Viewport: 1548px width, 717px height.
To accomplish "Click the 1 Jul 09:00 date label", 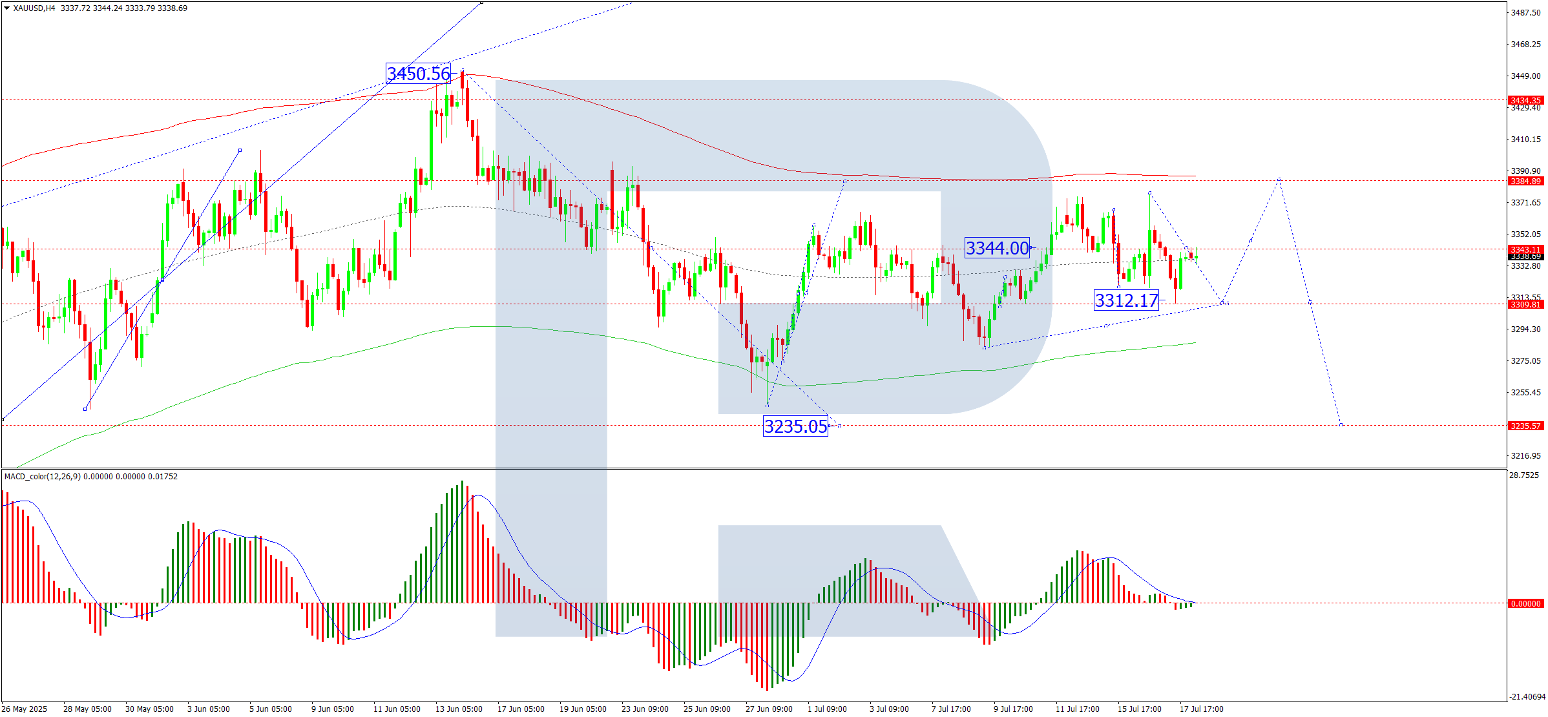I will click(x=827, y=709).
